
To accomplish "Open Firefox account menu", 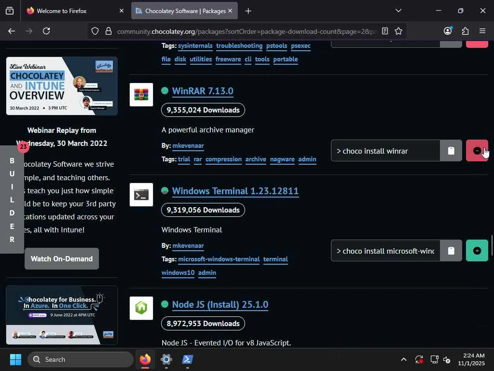I will (448, 31).
